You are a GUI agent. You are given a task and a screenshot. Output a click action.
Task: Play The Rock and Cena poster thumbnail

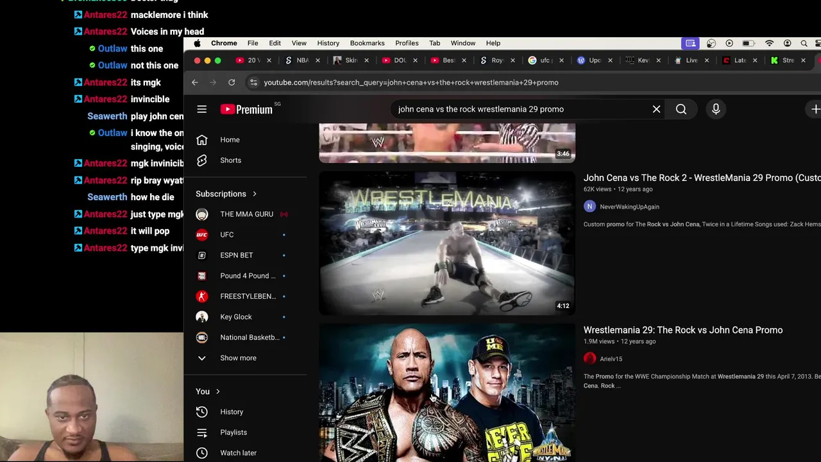coord(447,393)
